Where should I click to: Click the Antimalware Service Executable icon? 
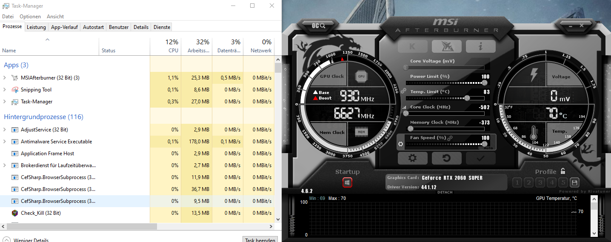(x=15, y=142)
